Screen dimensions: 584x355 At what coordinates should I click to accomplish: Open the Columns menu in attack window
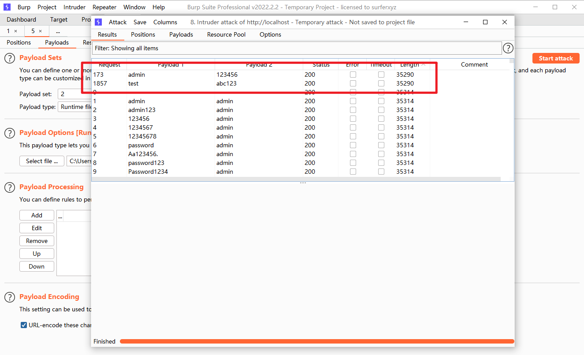(165, 22)
